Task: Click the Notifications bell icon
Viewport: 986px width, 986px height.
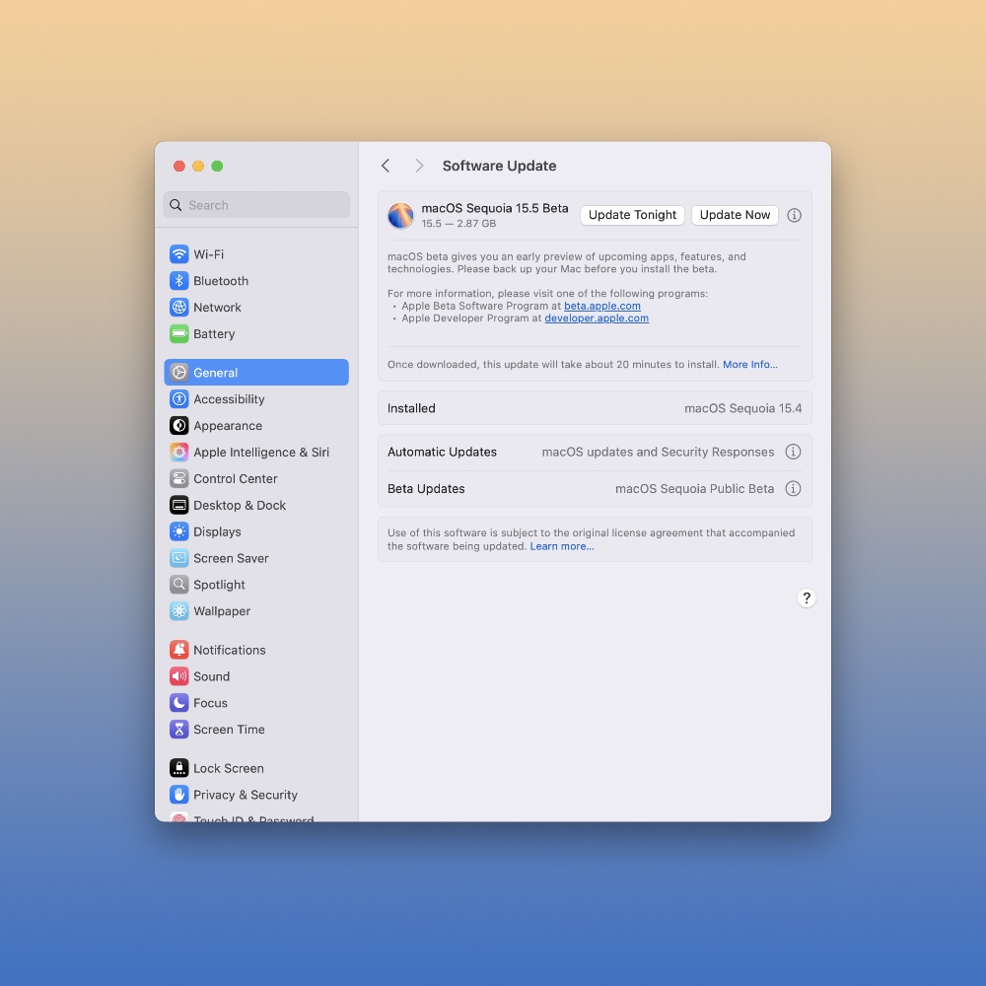Action: tap(178, 650)
